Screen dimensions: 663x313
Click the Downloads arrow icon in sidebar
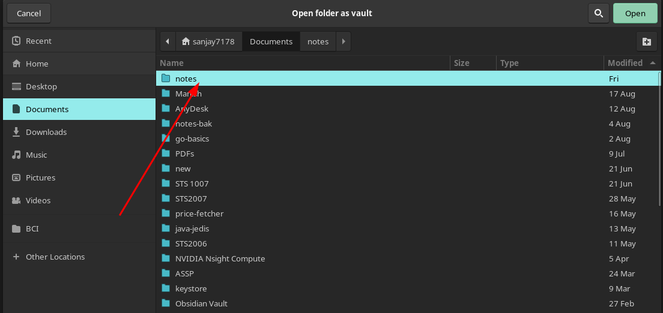[16, 132]
